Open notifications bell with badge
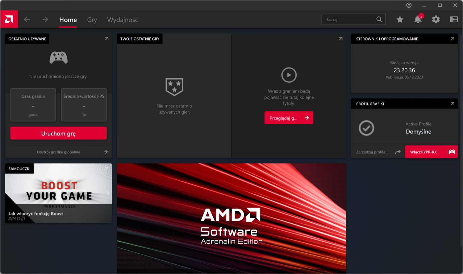 point(418,19)
